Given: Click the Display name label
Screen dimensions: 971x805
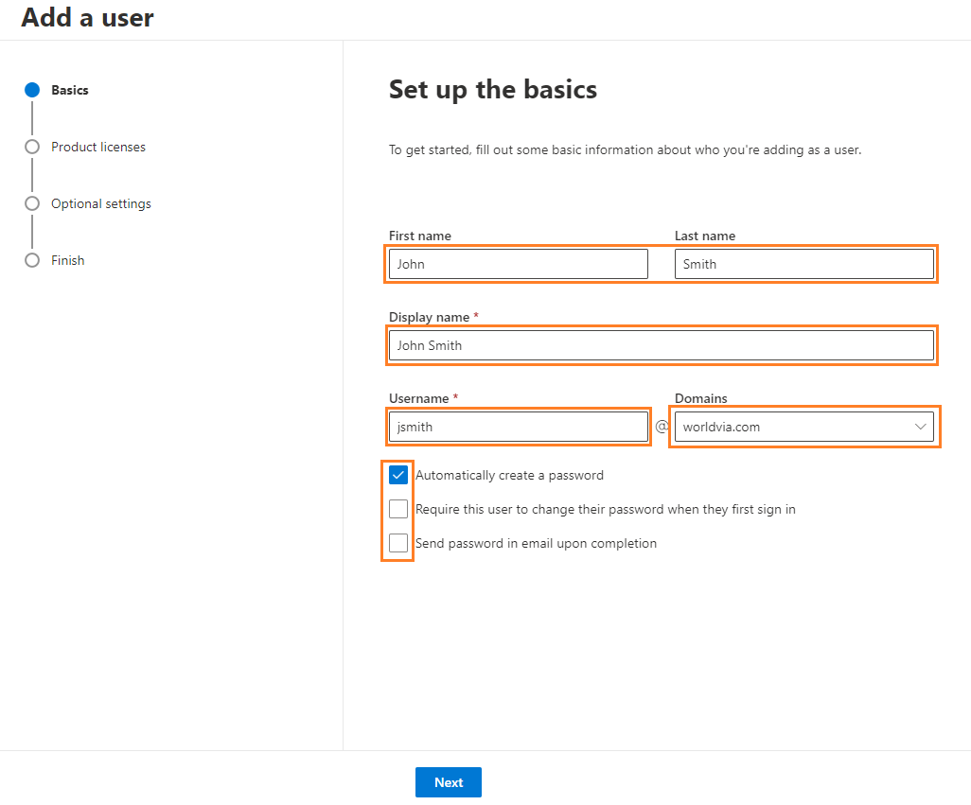Looking at the screenshot, I should coord(429,318).
